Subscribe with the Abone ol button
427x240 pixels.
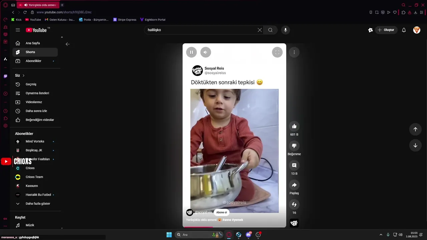[x=222, y=212]
